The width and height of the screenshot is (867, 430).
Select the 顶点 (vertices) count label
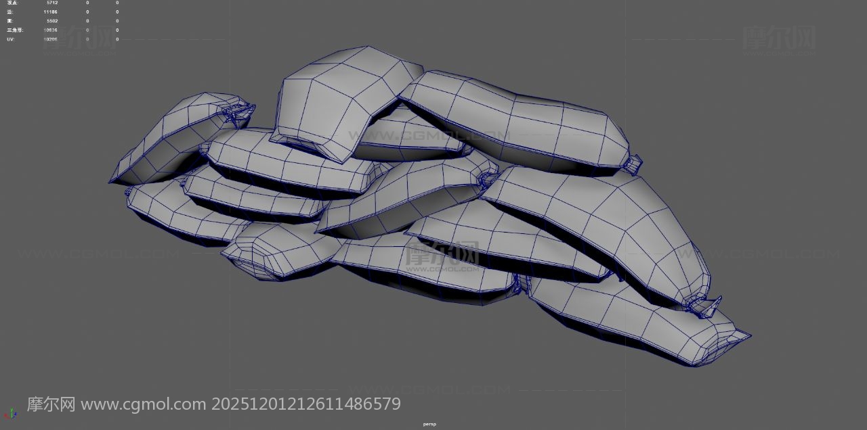click(12, 3)
